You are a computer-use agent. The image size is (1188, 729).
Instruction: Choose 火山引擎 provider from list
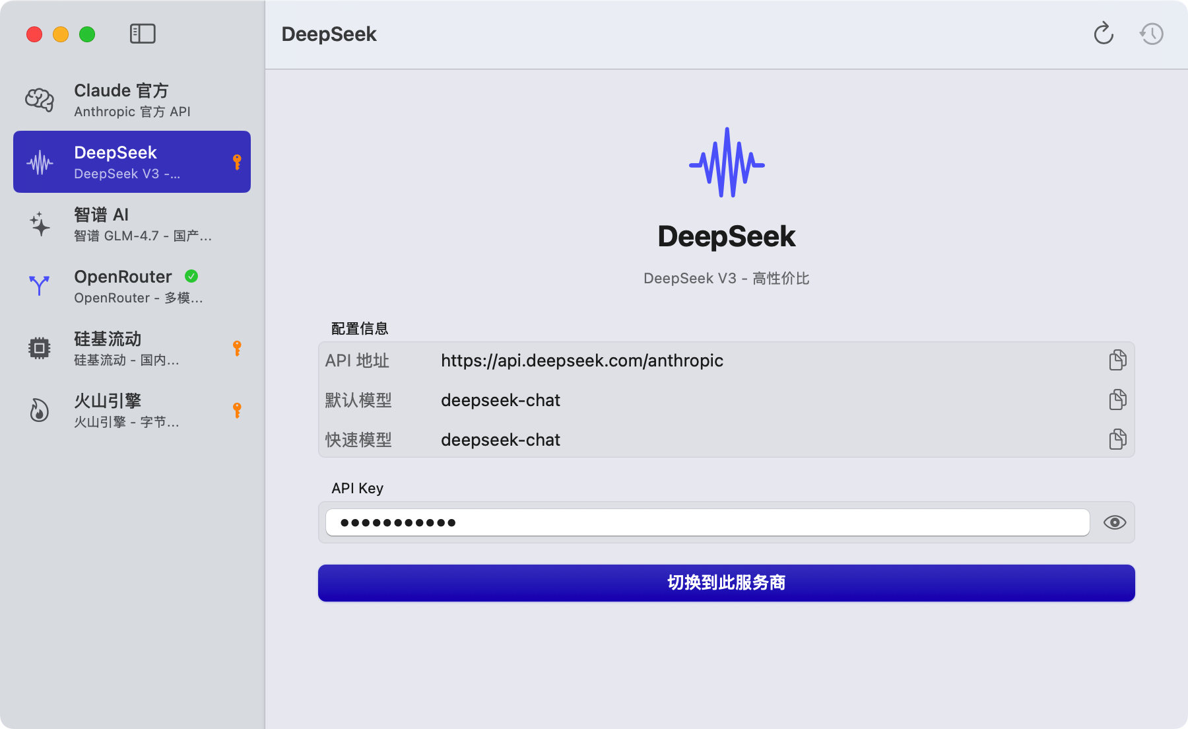coord(132,410)
